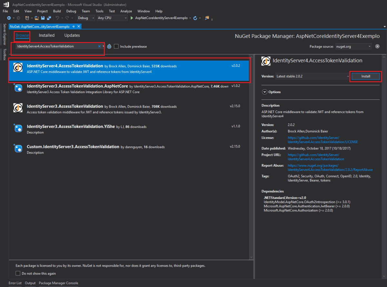Expand the Options section chevron

(264, 92)
